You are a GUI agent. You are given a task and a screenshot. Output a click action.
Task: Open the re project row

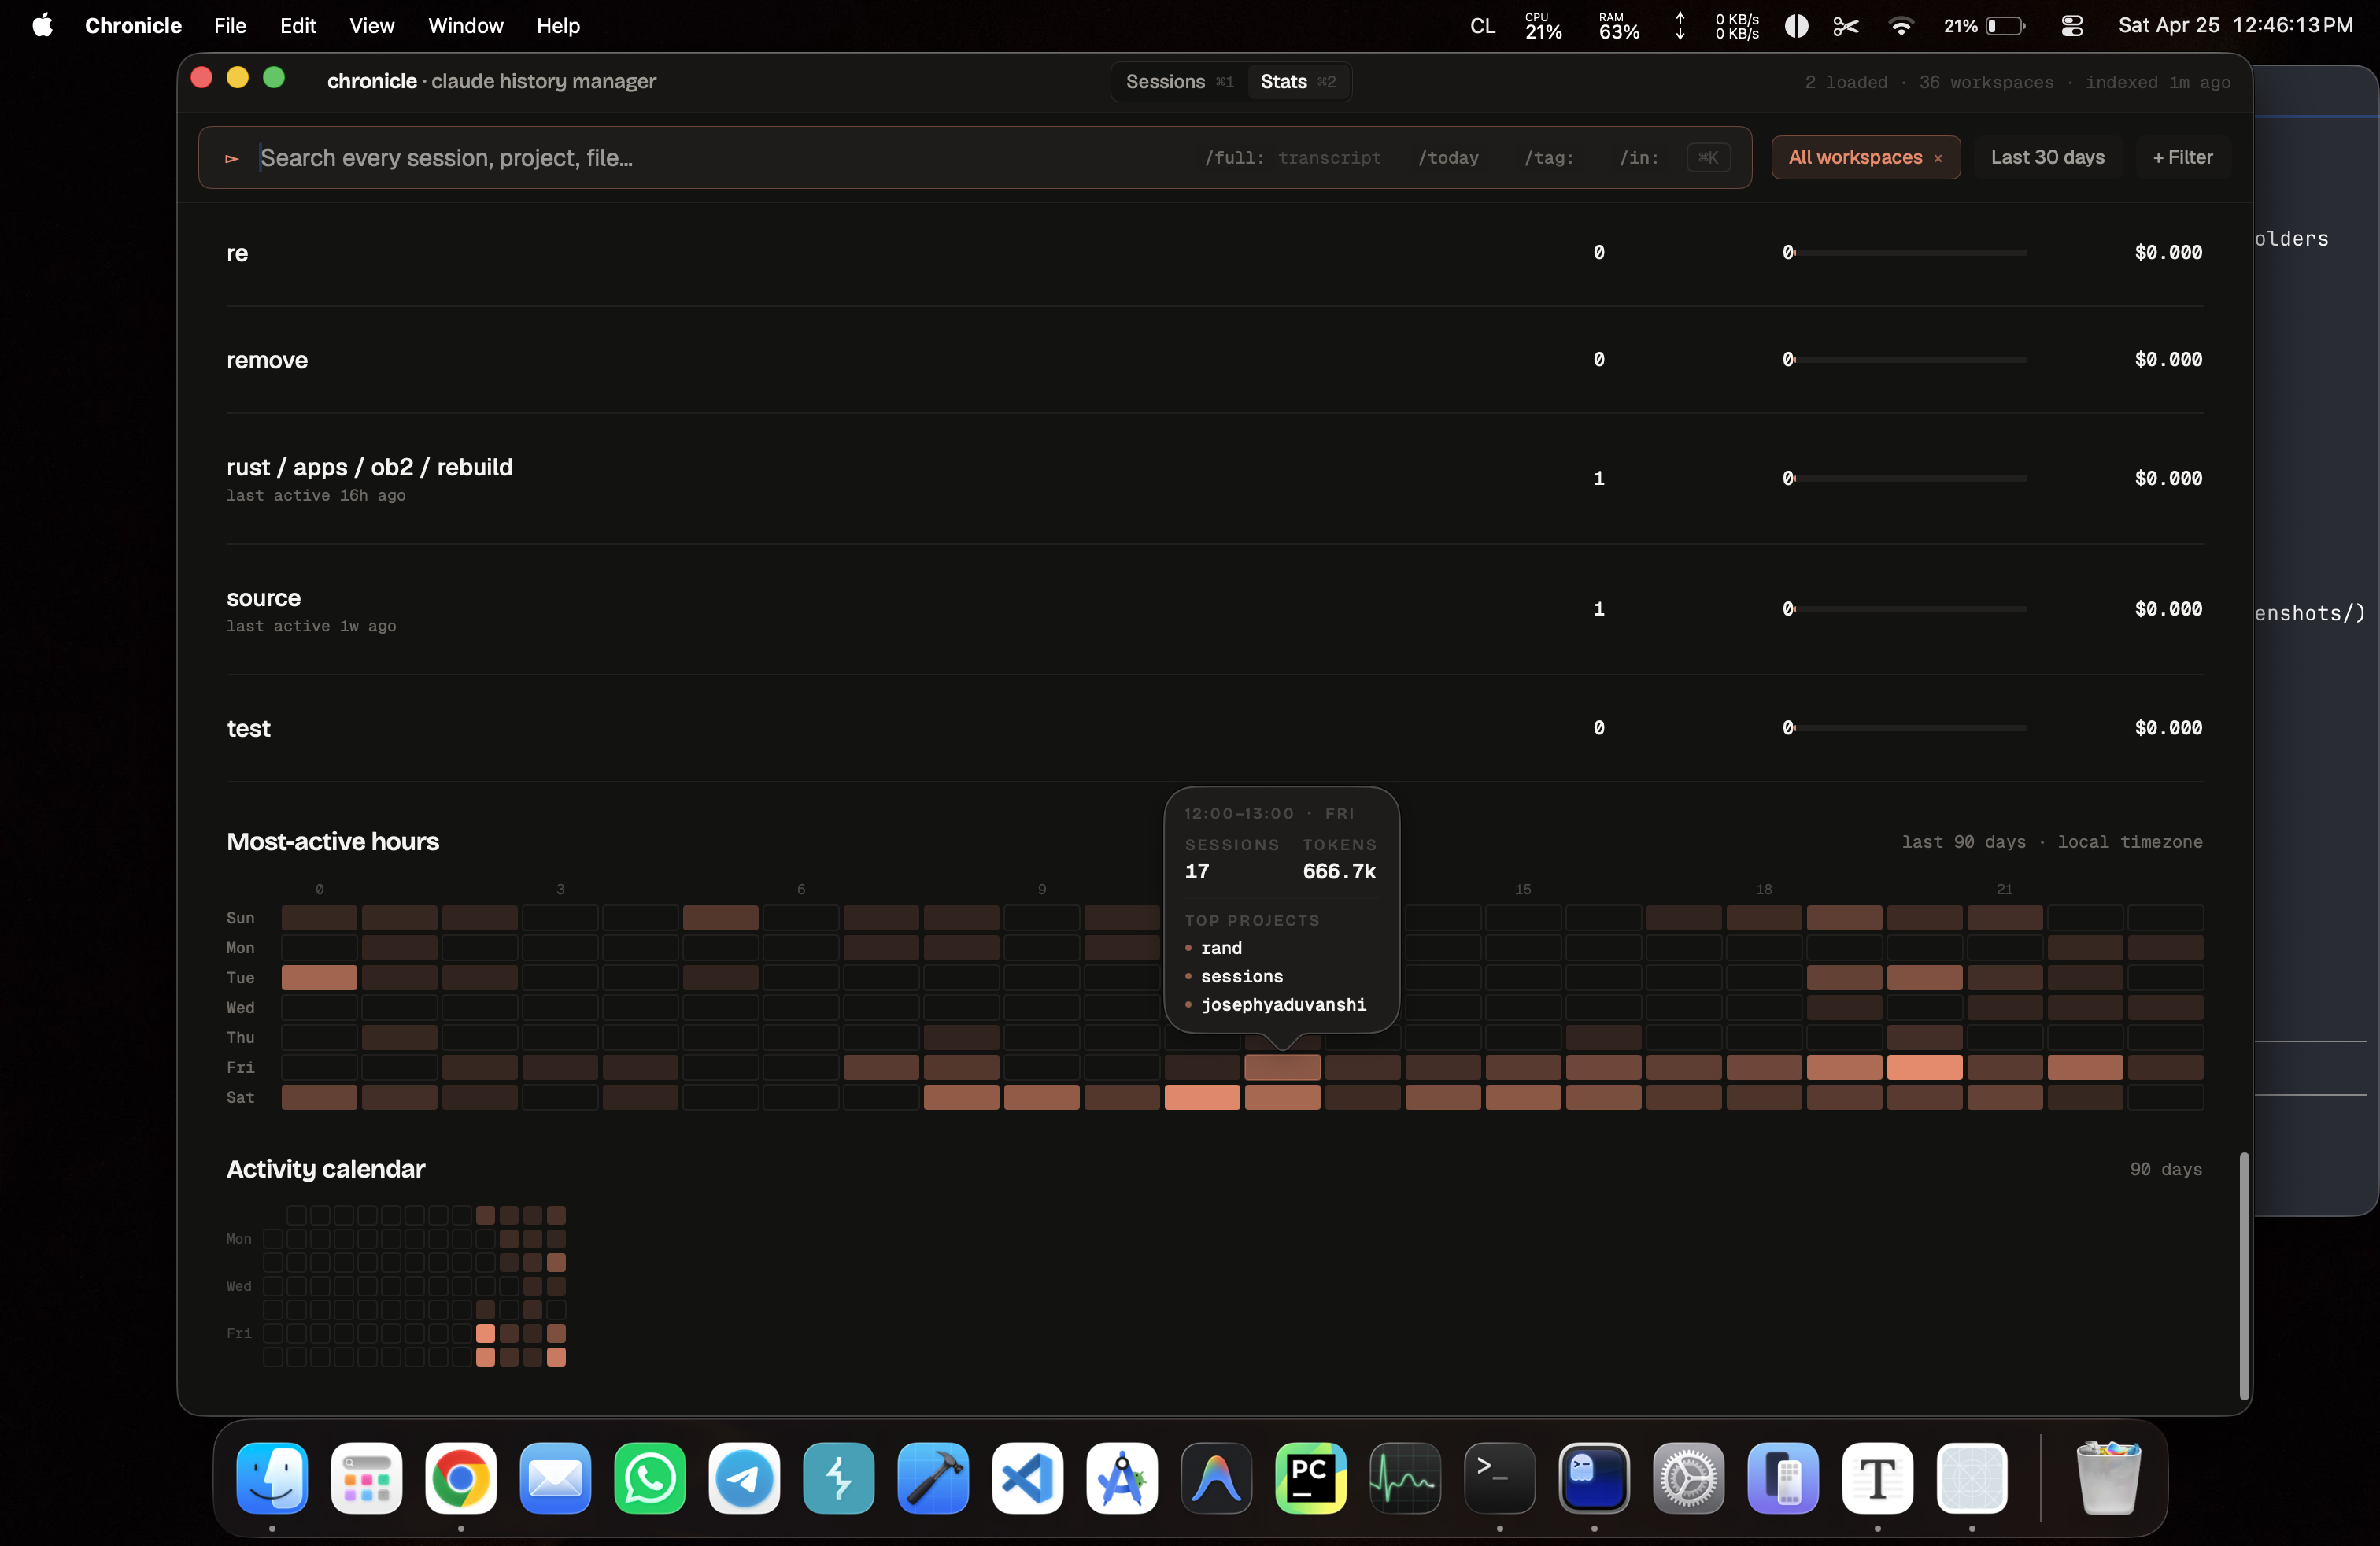(x=1214, y=253)
